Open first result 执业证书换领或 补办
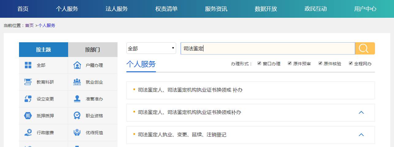This screenshot has width=394, height=147. [x=190, y=90]
